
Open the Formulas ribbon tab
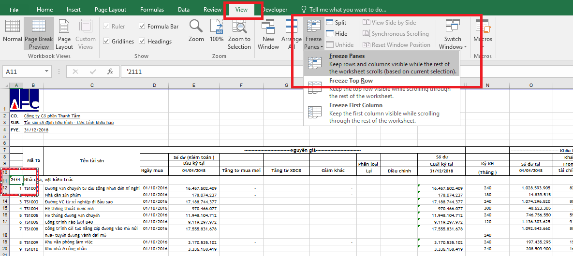point(152,10)
